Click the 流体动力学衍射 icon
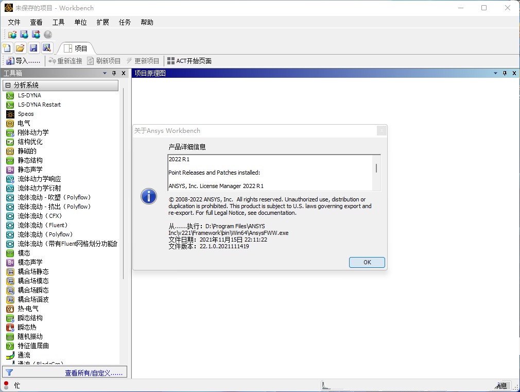The height and width of the screenshot is (392, 520). tap(10, 189)
